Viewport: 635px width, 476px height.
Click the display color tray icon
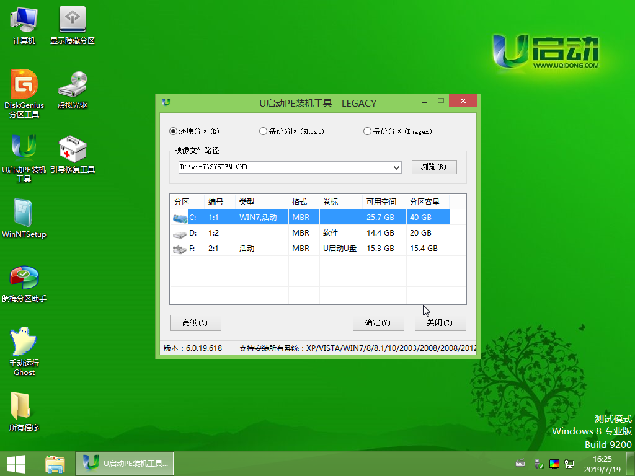pos(554,464)
